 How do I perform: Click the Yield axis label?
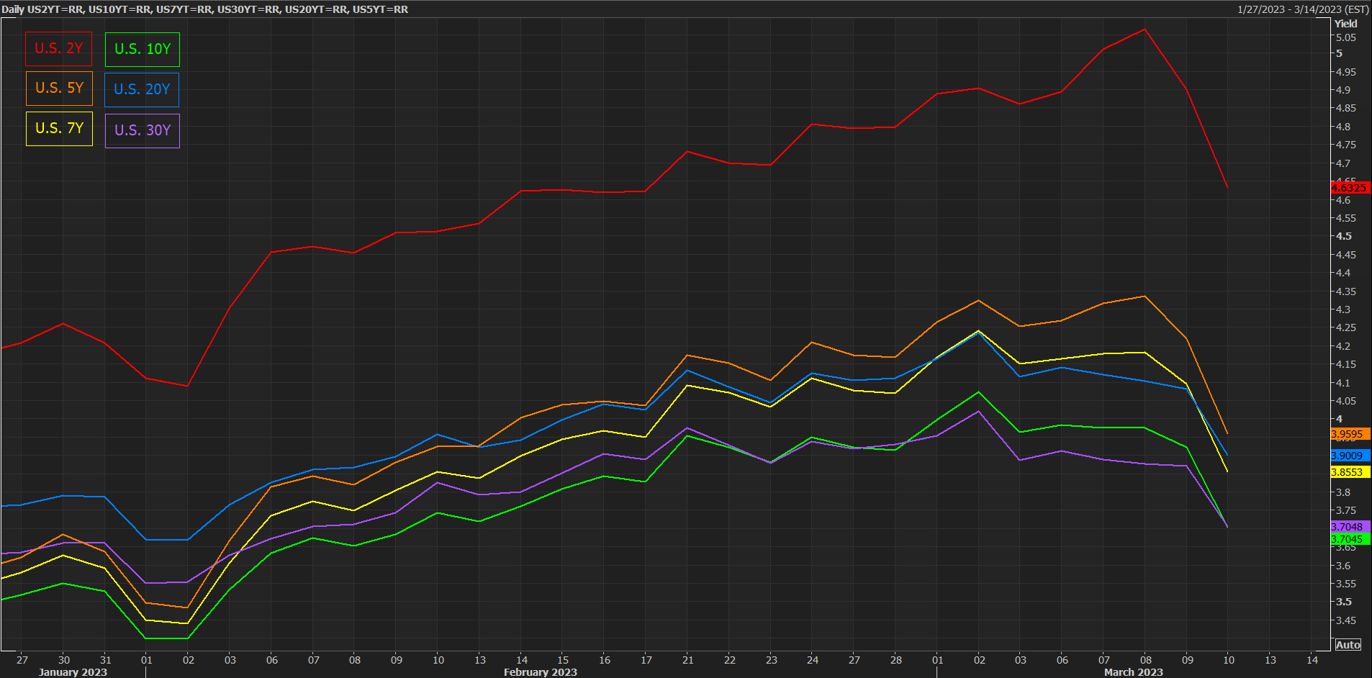[1345, 24]
